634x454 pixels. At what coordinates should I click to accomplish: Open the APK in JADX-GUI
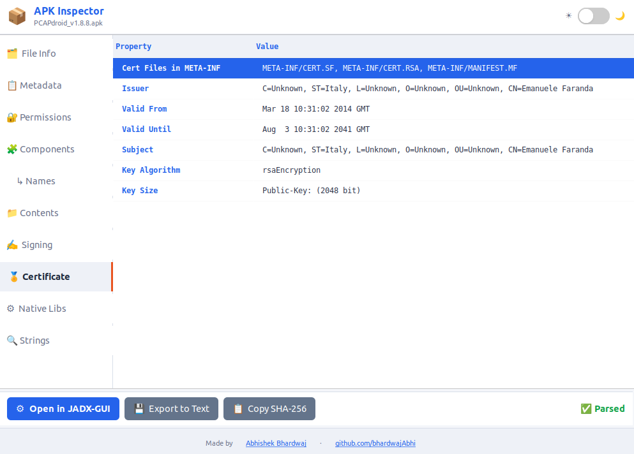click(63, 409)
